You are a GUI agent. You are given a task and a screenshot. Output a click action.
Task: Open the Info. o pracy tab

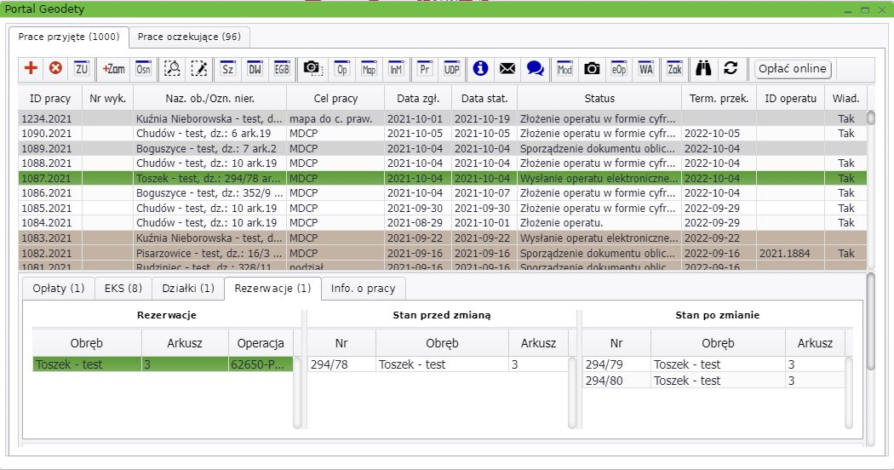pyautogui.click(x=363, y=289)
